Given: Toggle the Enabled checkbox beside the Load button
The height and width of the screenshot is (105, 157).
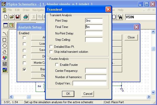Looking at the screenshot, I should pos(24,44).
